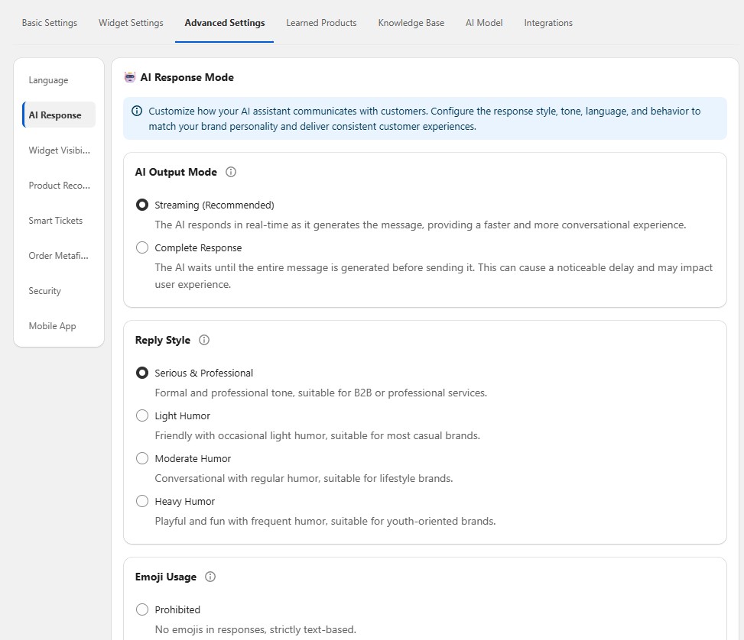Set emoji usage to Prohibited
Screen dimensions: 744x640
(142, 610)
